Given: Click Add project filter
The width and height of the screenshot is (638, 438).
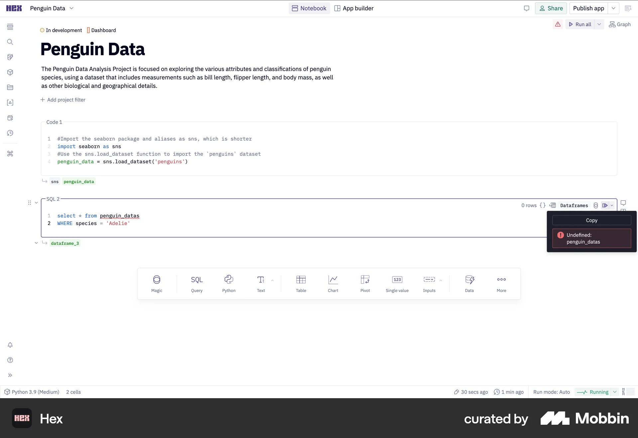Looking at the screenshot, I should [63, 100].
